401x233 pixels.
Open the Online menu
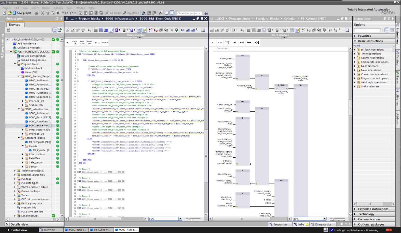[46, 8]
